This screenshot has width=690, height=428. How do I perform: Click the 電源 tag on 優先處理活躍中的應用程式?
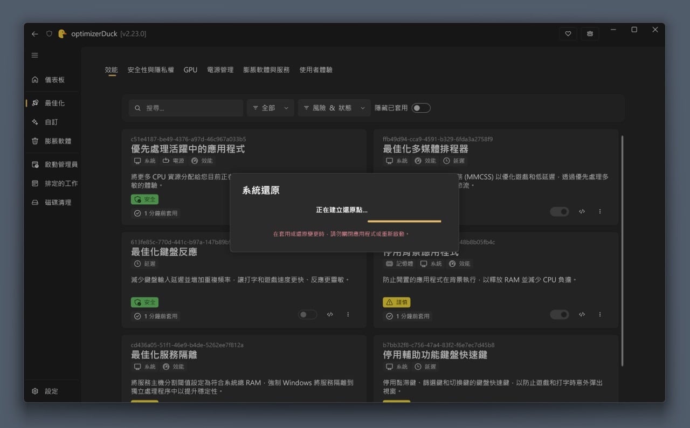click(173, 161)
